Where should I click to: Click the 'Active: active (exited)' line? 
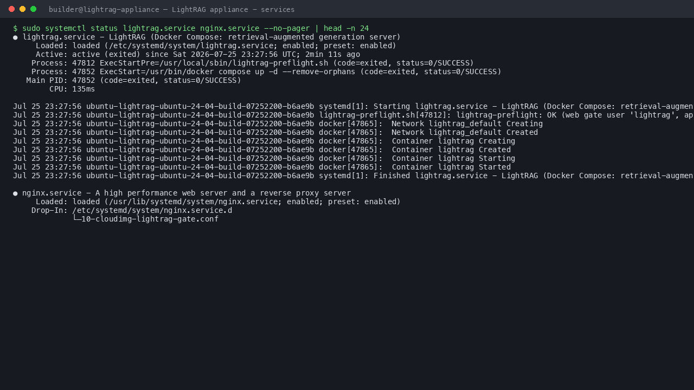tap(198, 54)
